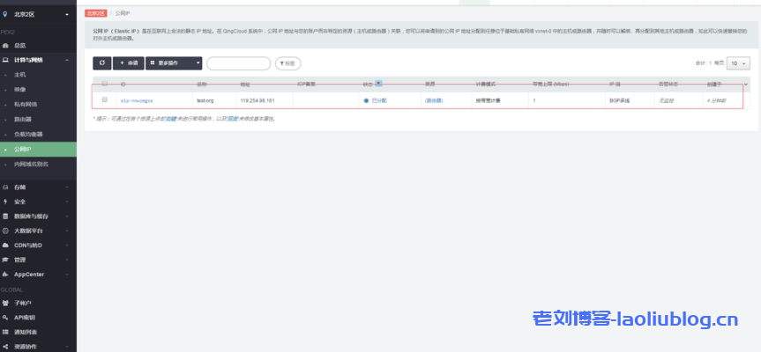Tick the select-all checkbox in table header

coord(105,84)
